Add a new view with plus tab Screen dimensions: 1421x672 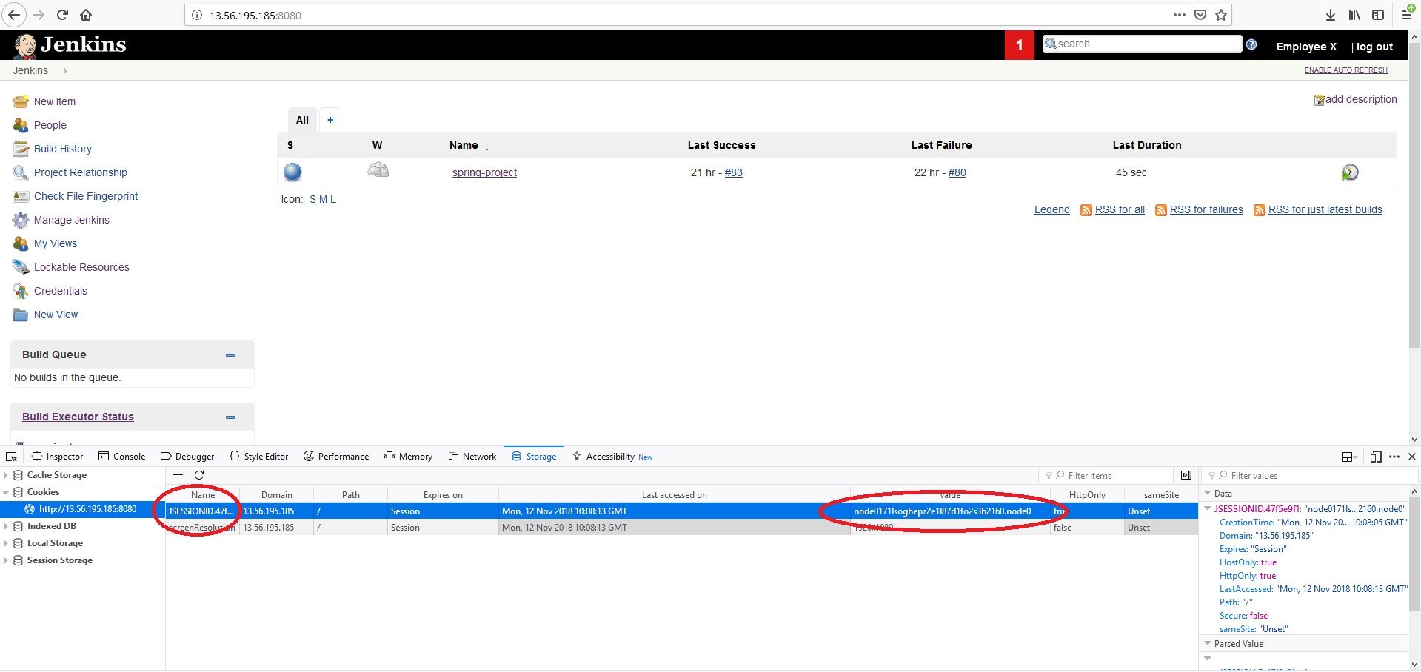pyautogui.click(x=330, y=120)
